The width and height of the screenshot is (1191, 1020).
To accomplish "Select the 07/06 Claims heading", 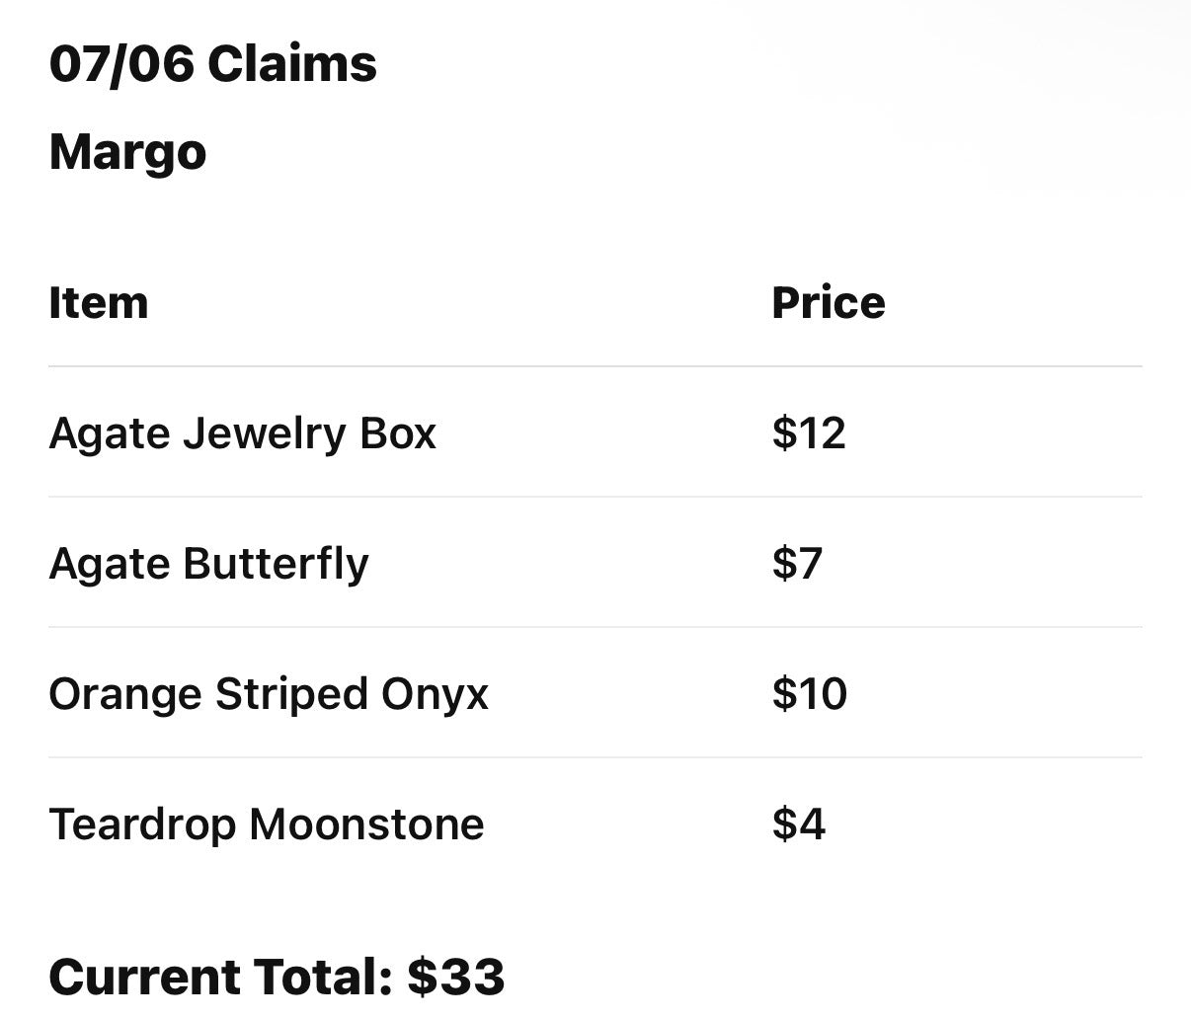I will point(212,64).
